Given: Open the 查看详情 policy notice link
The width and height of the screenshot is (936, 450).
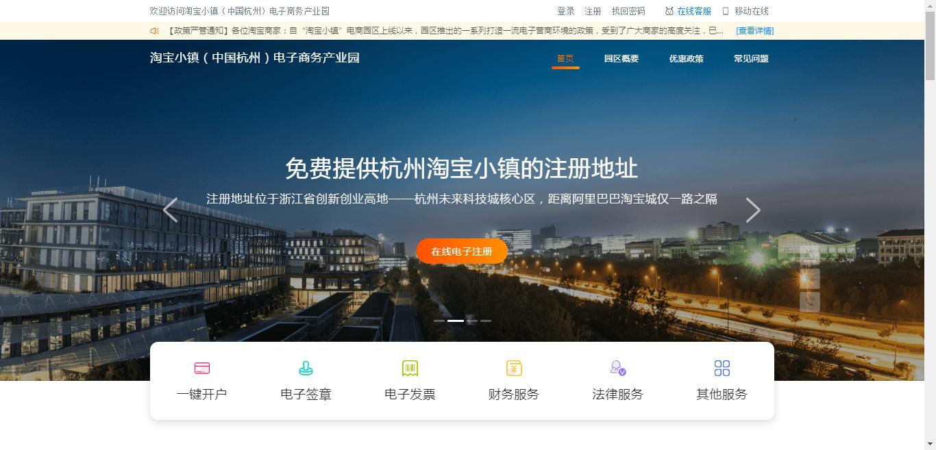Looking at the screenshot, I should [755, 30].
